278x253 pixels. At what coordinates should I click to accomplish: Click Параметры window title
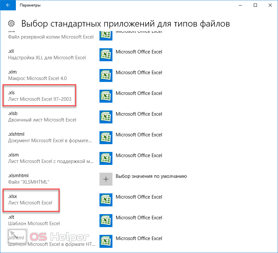click(30, 5)
